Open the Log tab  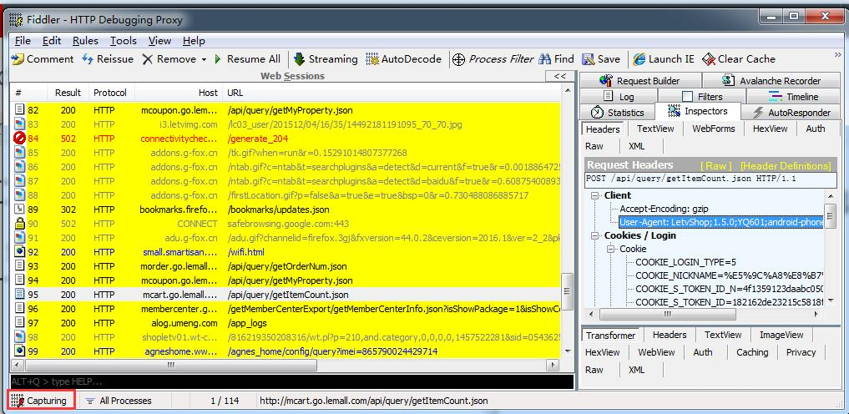tap(619, 97)
